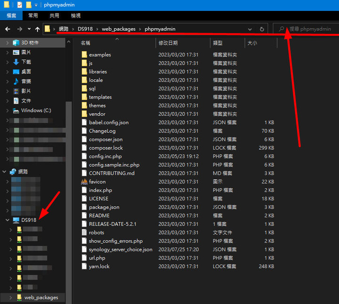Screen dimensions: 339x304
Task: Click the navigation pane scrollbar
Action: pyautogui.click(x=69, y=203)
